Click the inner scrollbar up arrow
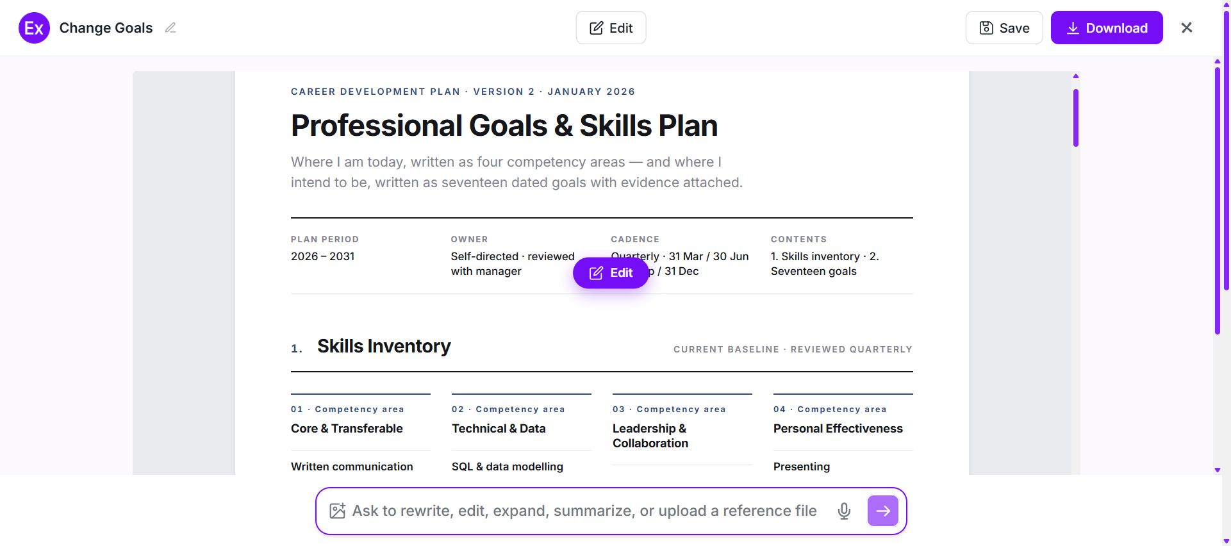 [x=1076, y=76]
